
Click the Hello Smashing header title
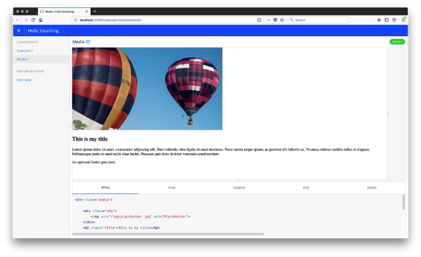(43, 31)
